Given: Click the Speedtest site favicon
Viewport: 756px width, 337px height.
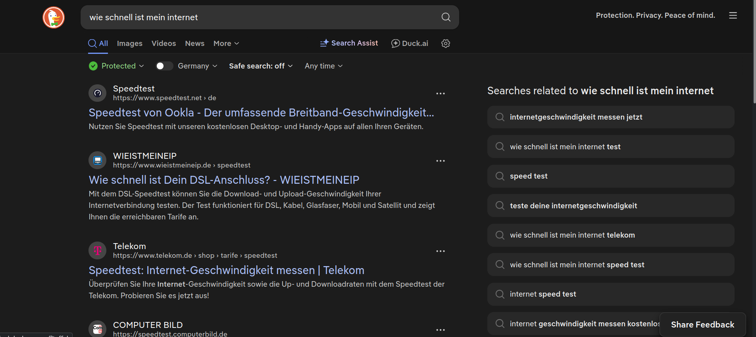Looking at the screenshot, I should coord(98,93).
